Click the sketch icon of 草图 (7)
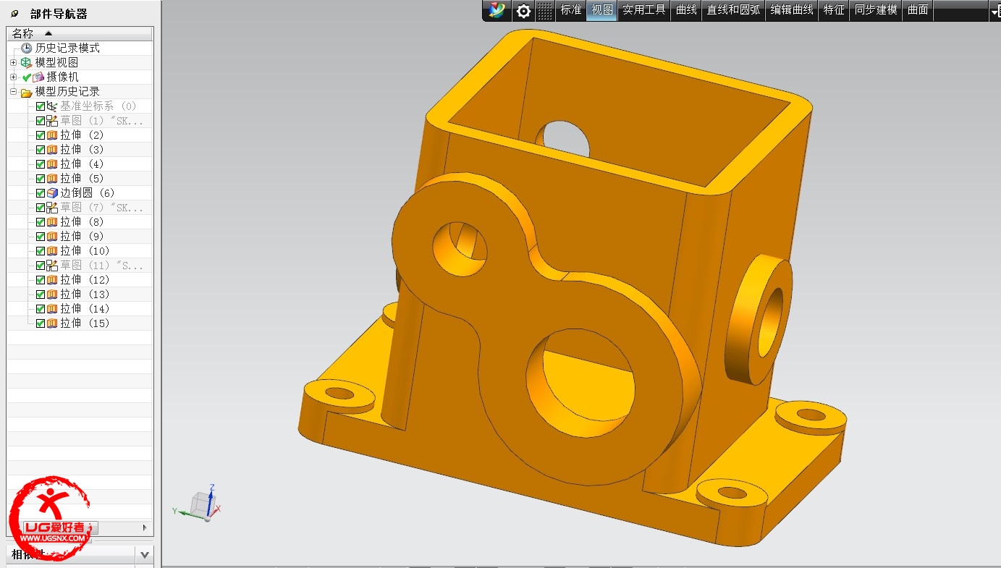Image resolution: width=1001 pixels, height=568 pixels. click(x=52, y=208)
